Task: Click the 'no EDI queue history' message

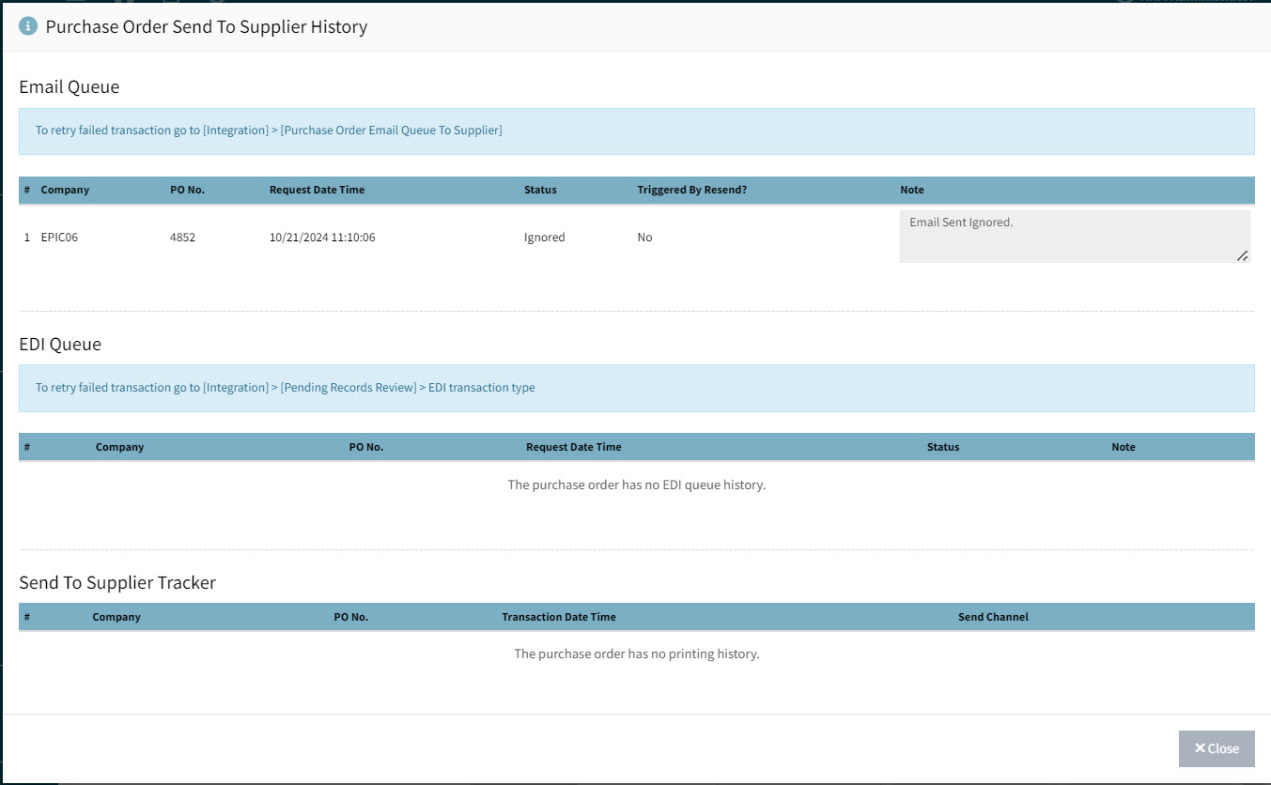Action: [x=636, y=485]
